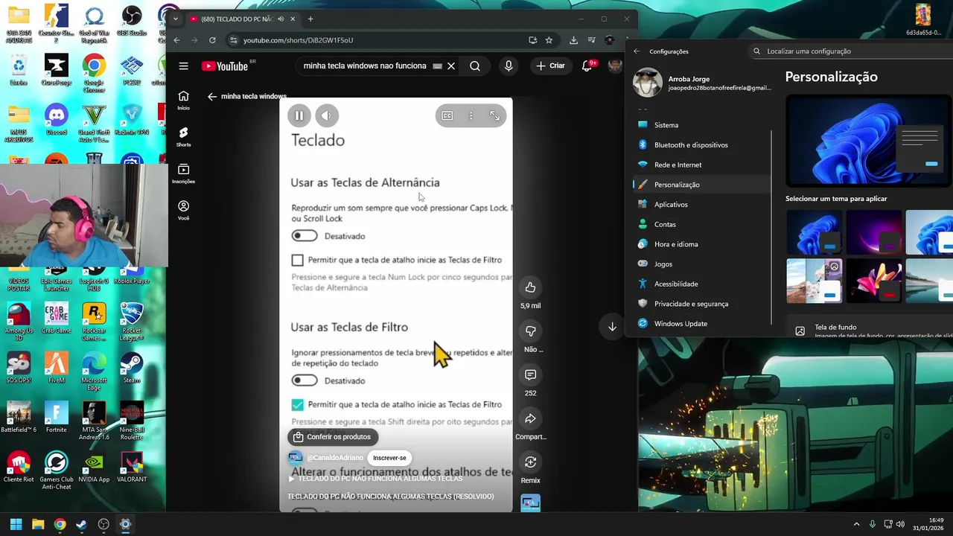Click Inscrever-se on the Short
This screenshot has height=536, width=953.
pyautogui.click(x=389, y=458)
